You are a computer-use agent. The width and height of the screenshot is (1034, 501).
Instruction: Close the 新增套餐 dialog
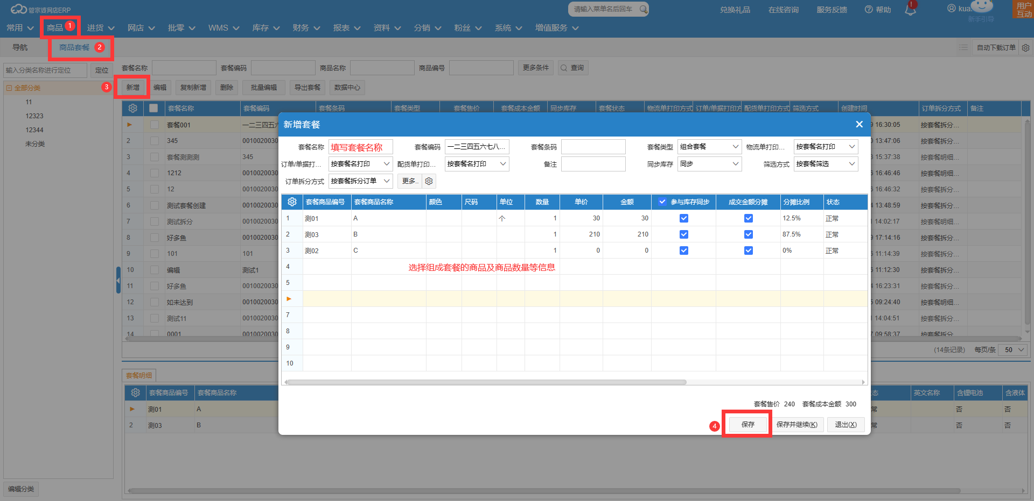tap(859, 124)
